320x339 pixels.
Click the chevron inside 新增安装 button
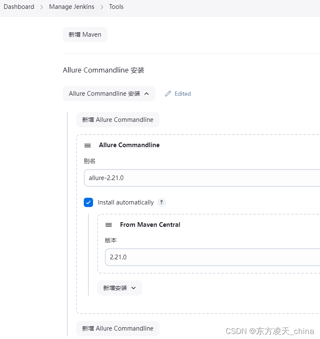coord(133,288)
